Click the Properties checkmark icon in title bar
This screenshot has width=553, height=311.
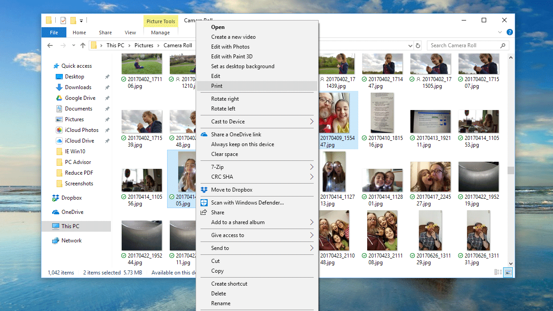(63, 20)
